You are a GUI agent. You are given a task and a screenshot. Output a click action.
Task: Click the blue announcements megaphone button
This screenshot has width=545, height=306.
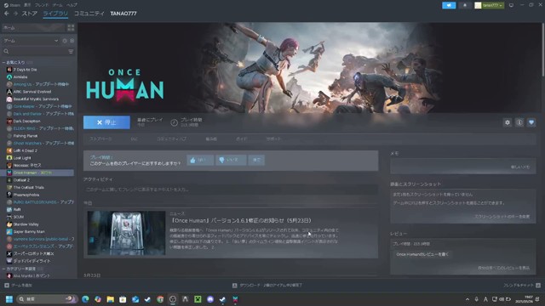(x=449, y=5)
